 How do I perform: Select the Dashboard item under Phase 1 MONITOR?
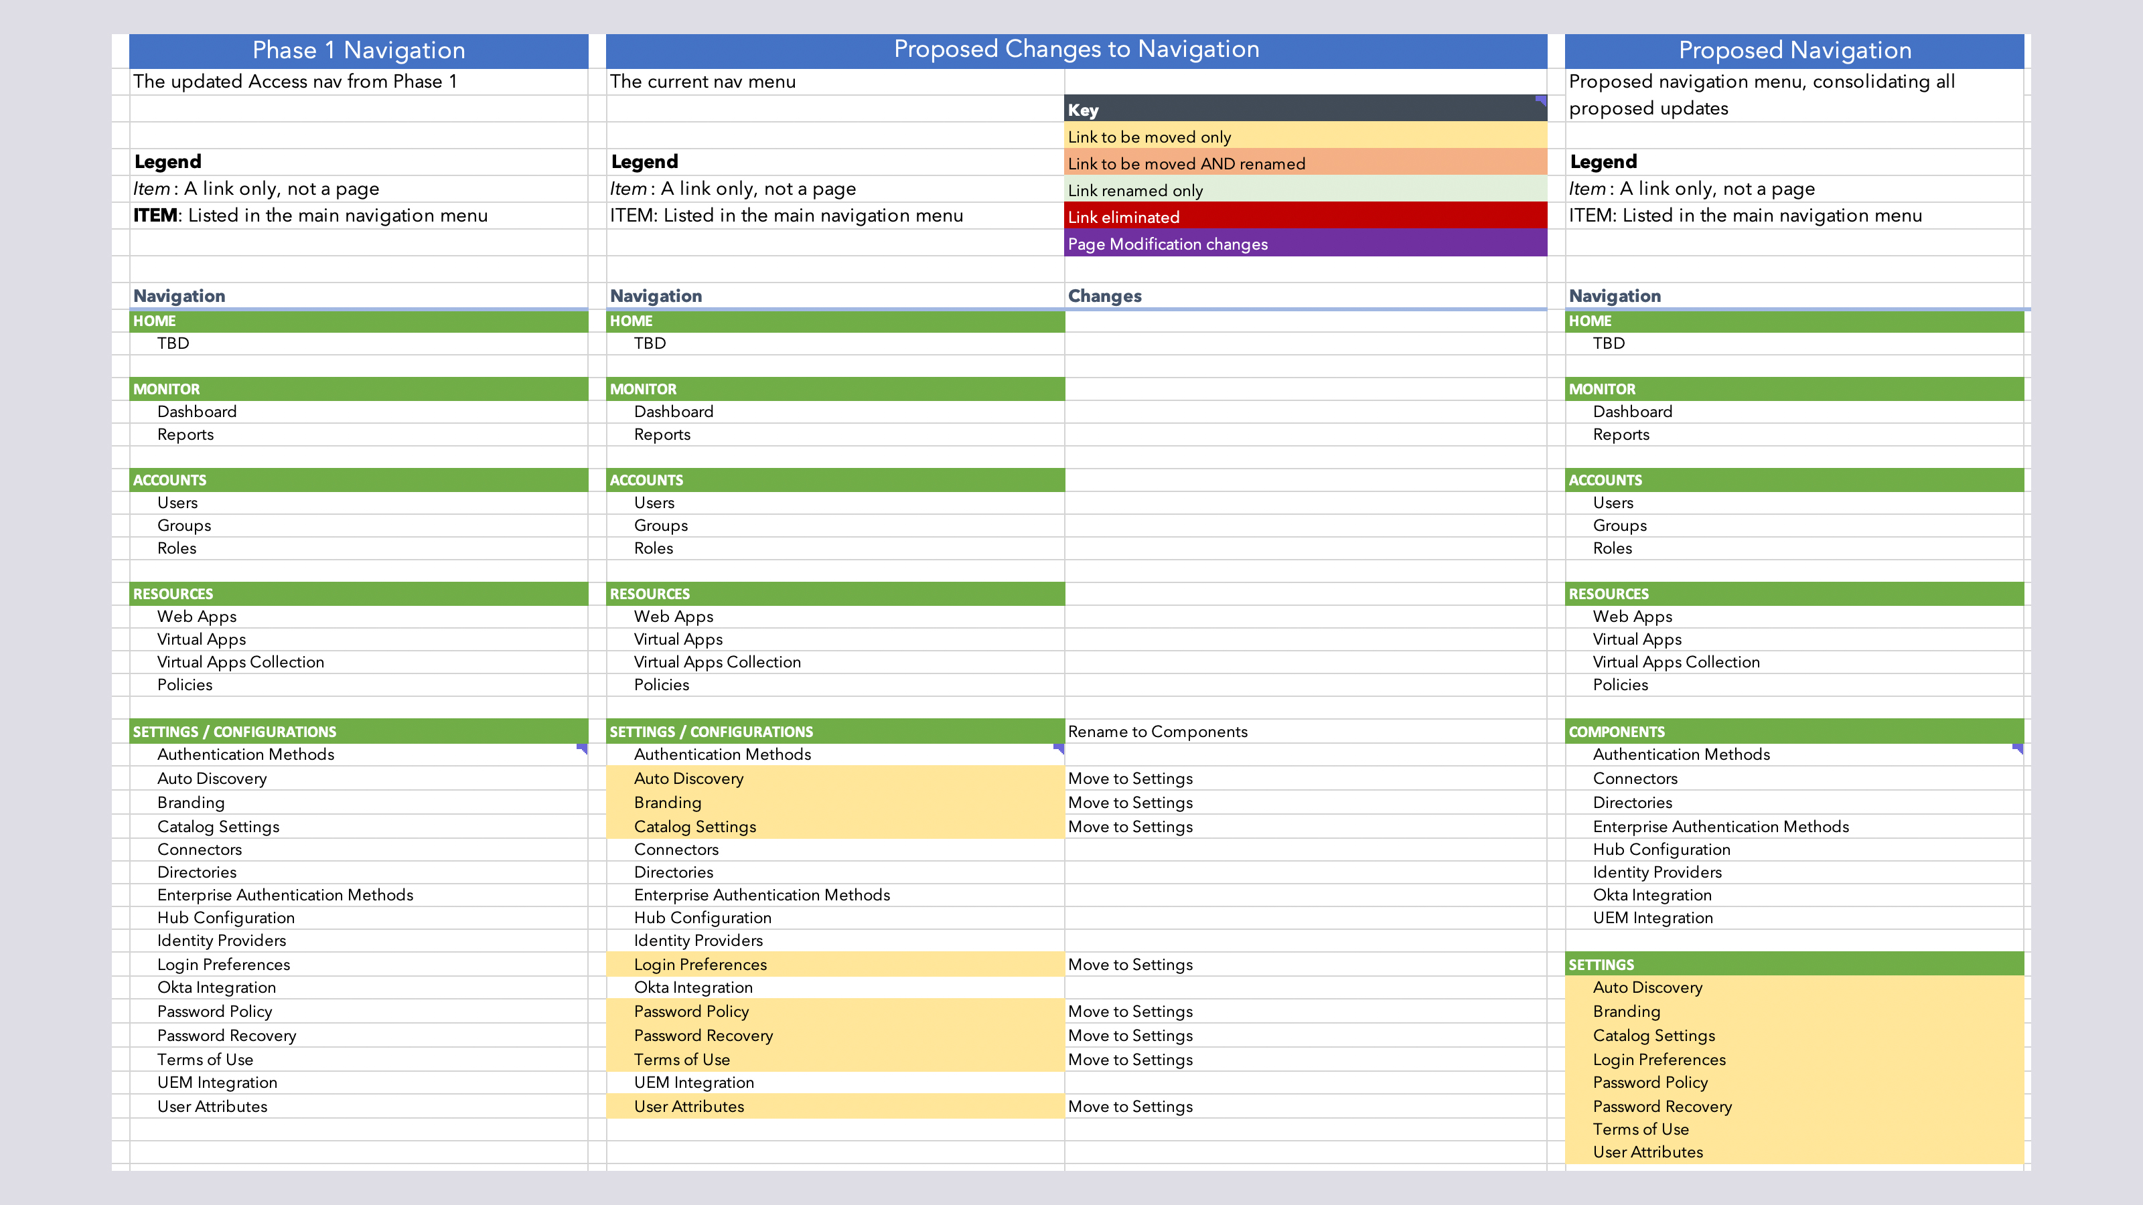196,412
